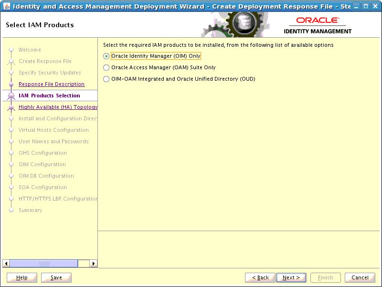382x287 pixels.
Task: Click the OIM Configuration step
Action: tap(42, 164)
